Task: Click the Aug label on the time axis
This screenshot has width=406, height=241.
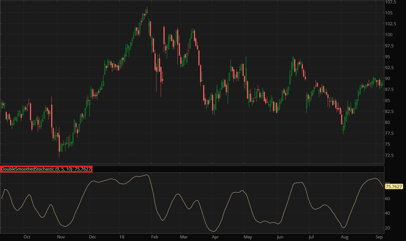Action: [x=345, y=236]
